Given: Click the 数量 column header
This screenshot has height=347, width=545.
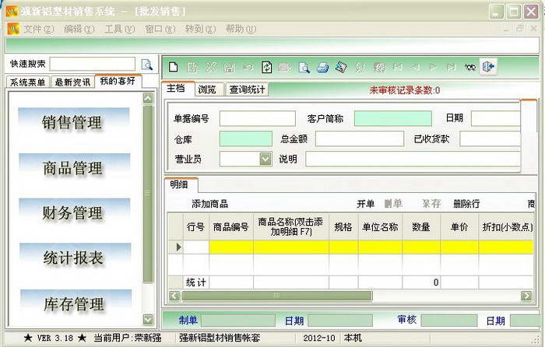Looking at the screenshot, I should tap(421, 227).
